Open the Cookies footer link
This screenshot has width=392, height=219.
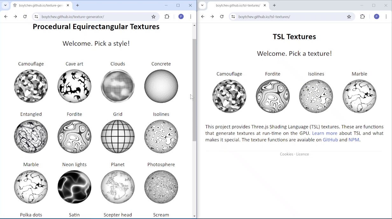(286, 154)
